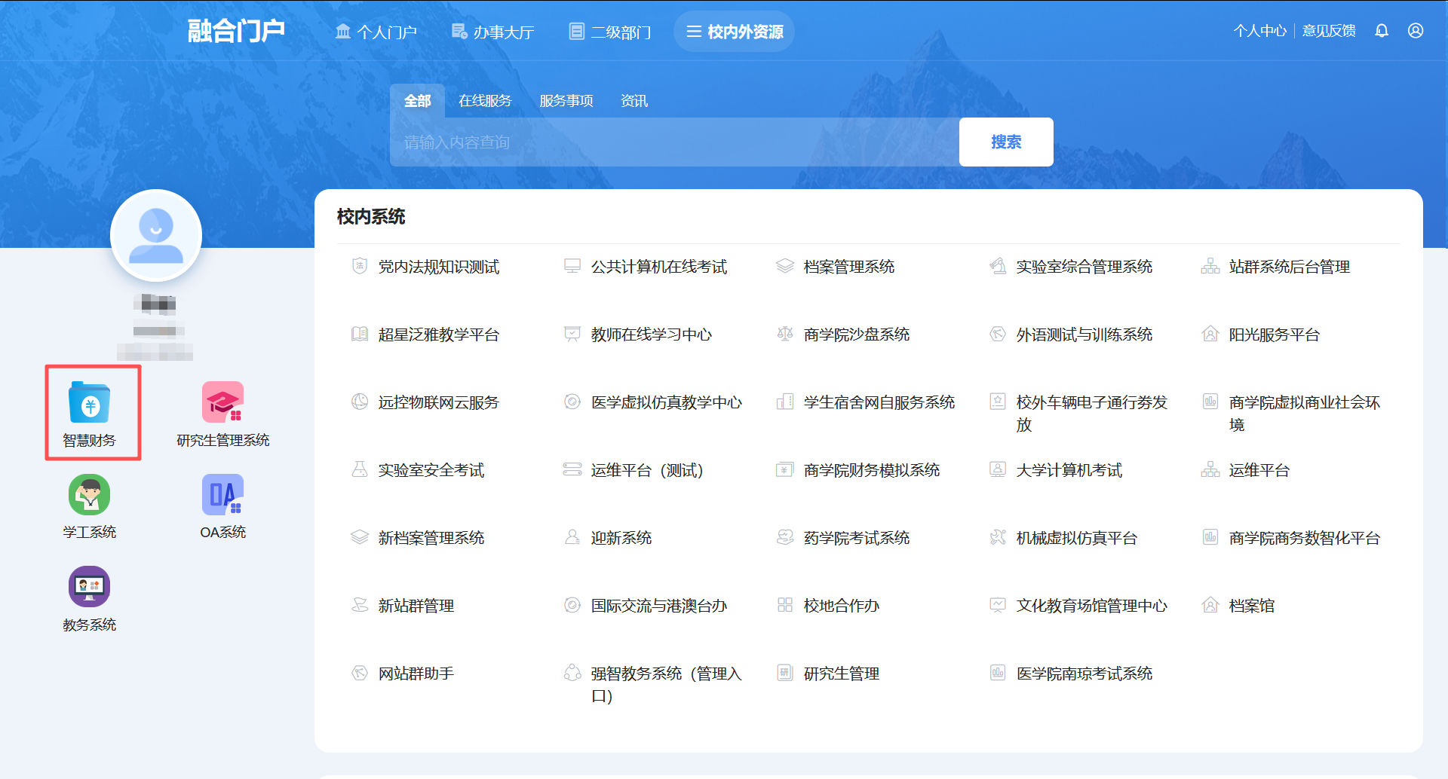Click the 搜索 search button
This screenshot has width=1448, height=779.
[x=1005, y=142]
